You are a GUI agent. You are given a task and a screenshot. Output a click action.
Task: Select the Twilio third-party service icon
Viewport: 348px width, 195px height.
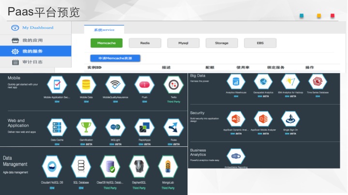coord(174,85)
